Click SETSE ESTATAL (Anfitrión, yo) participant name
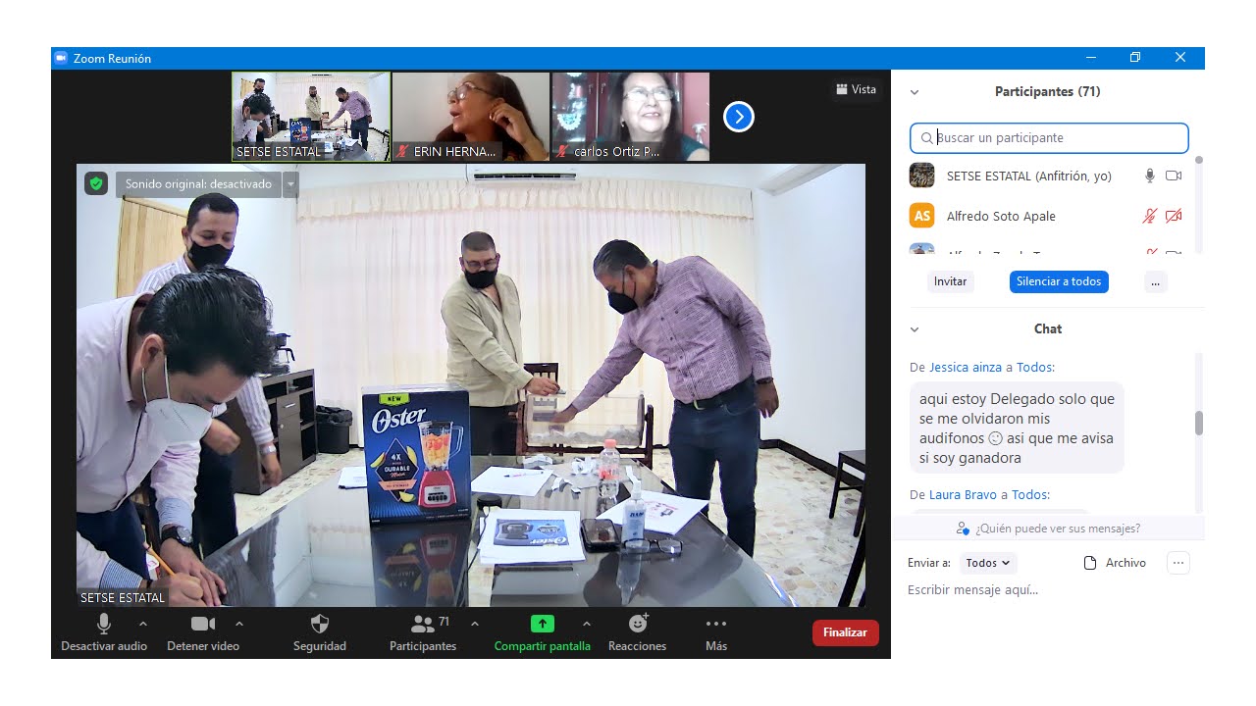The width and height of the screenshot is (1256, 706). click(1029, 176)
